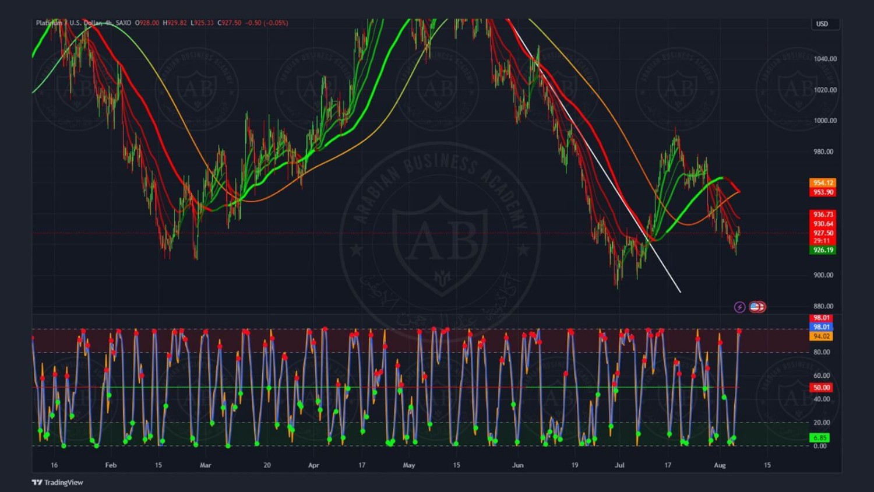Click the Aug date on time axis

720,465
